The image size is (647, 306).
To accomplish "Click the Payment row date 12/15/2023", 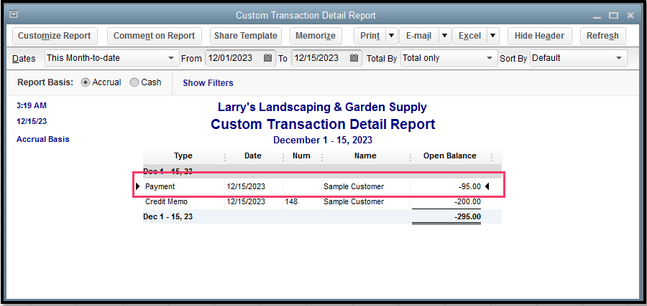I will pyautogui.click(x=246, y=187).
